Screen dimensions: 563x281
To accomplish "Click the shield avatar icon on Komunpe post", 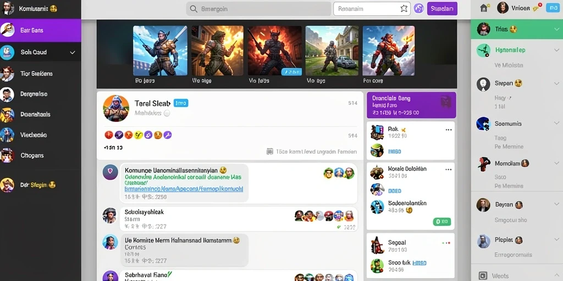I will click(x=110, y=172).
